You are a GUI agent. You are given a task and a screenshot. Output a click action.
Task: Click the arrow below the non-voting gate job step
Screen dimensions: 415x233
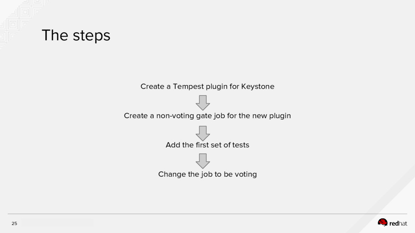pyautogui.click(x=203, y=133)
